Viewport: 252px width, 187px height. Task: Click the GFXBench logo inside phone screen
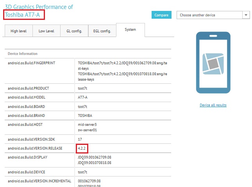pos(213,64)
